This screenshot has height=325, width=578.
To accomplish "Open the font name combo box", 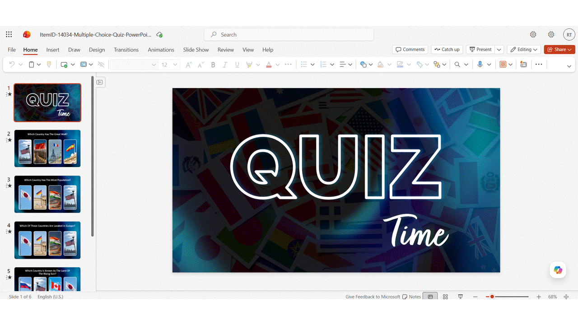I will pyautogui.click(x=133, y=65).
